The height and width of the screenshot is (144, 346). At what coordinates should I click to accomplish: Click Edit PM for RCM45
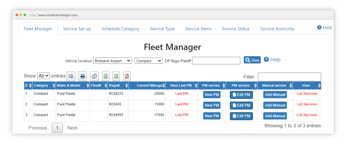tap(241, 105)
